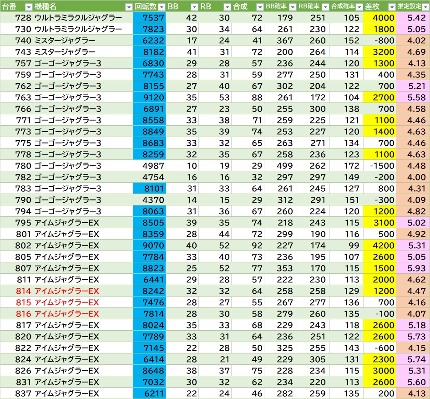Select the 差枚 header cell
The image size is (430, 399).
pos(379,6)
